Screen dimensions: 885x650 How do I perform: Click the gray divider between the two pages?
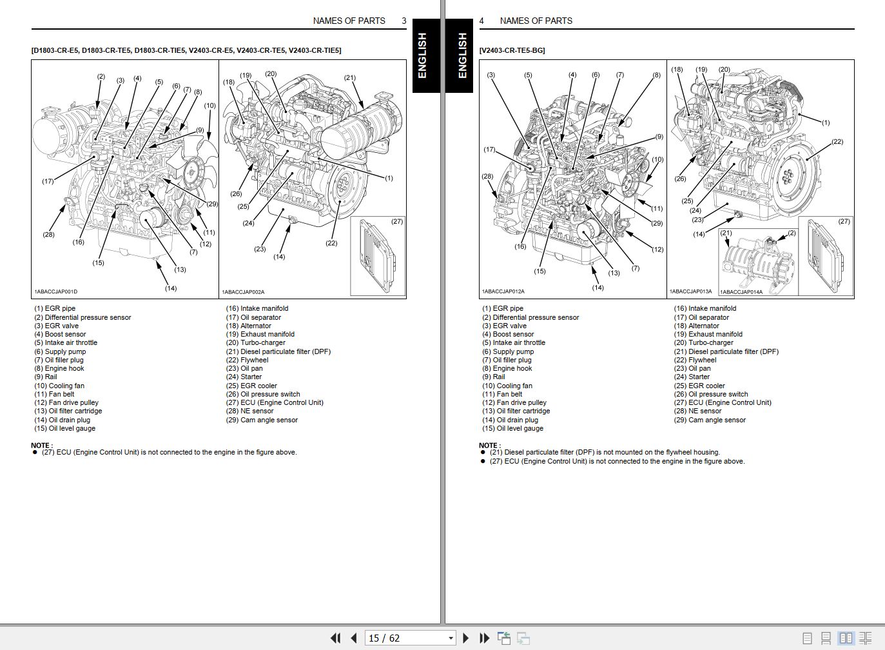pos(442,322)
